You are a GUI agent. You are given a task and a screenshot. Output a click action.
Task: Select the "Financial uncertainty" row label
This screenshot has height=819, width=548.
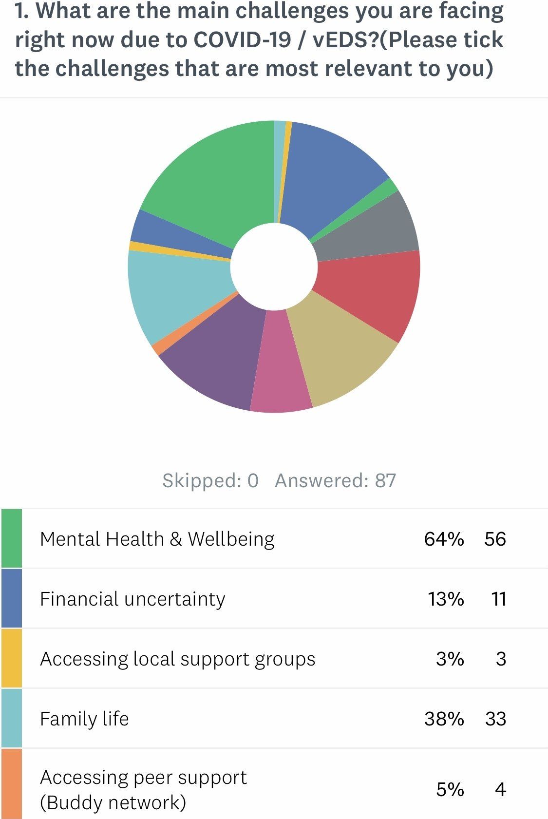132,599
